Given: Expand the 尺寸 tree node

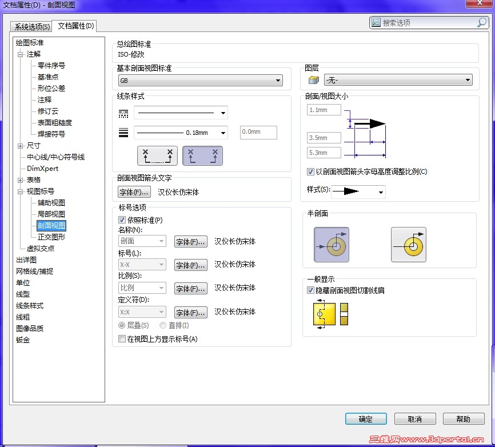Looking at the screenshot, I should click(x=20, y=146).
